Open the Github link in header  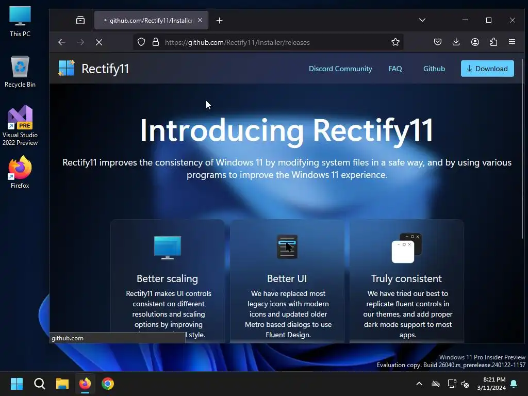click(434, 69)
